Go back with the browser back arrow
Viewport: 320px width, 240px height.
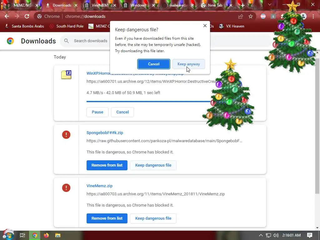pos(7,16)
